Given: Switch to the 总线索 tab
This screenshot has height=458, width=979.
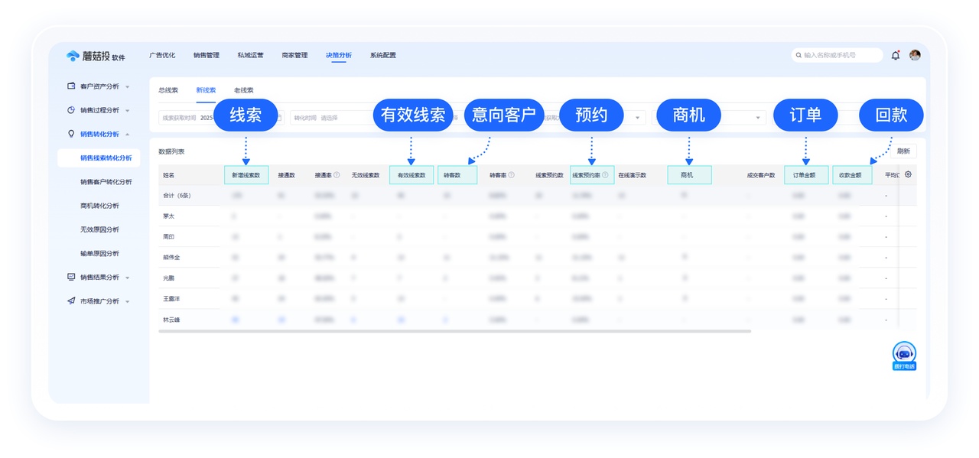Looking at the screenshot, I should (168, 89).
